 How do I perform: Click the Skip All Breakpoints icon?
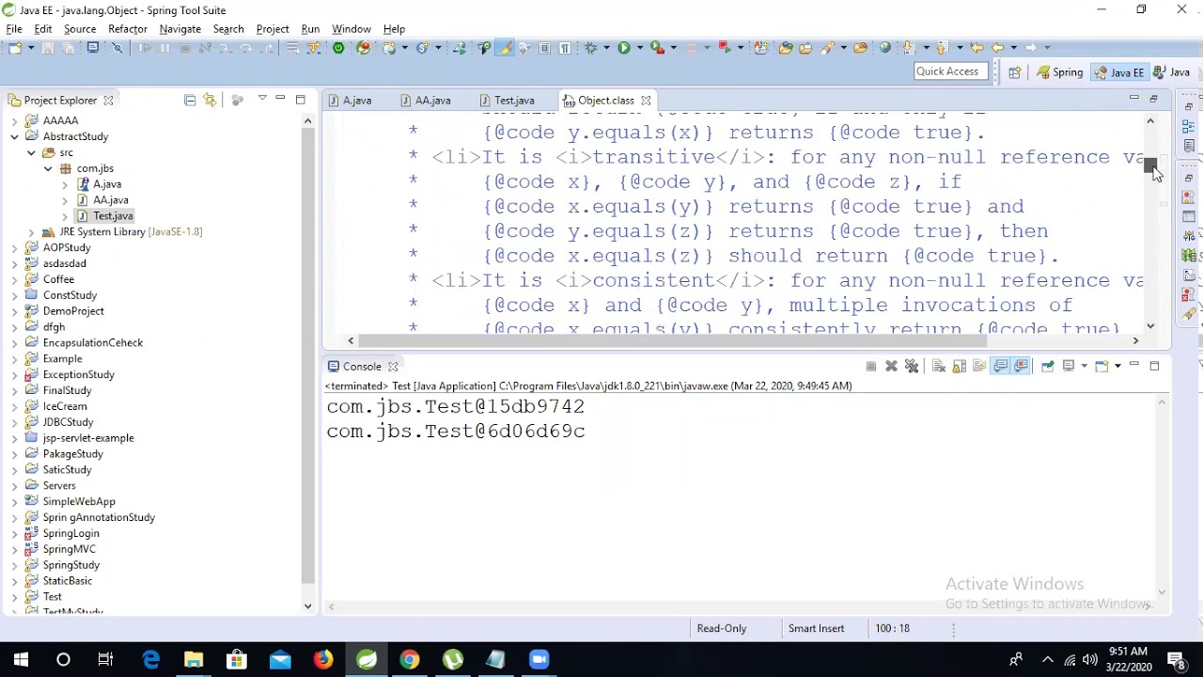coord(117,47)
